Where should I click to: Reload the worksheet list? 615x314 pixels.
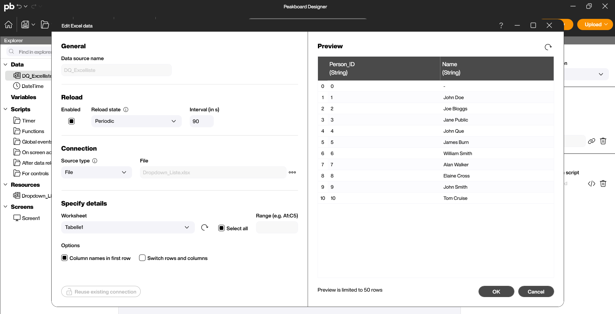click(x=205, y=227)
